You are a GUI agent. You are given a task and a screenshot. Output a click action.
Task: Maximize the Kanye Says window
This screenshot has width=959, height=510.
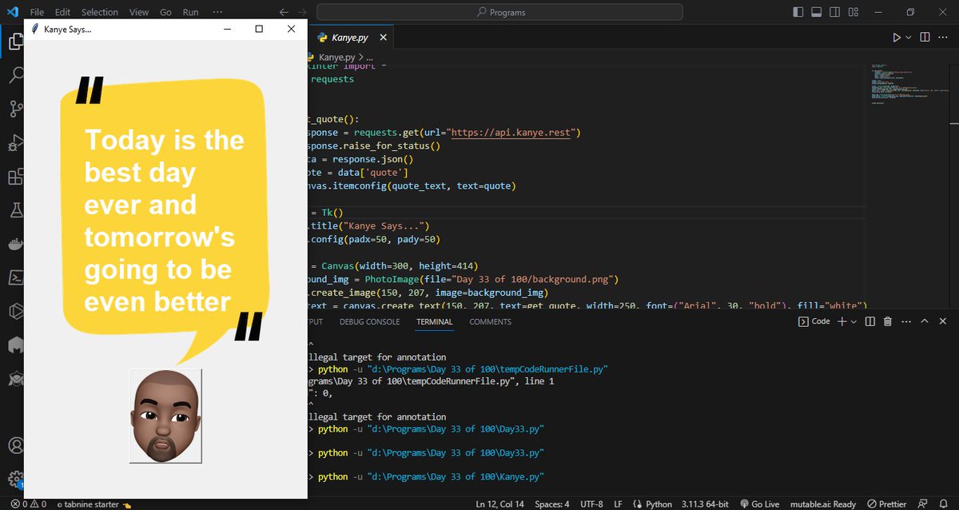[x=259, y=29]
